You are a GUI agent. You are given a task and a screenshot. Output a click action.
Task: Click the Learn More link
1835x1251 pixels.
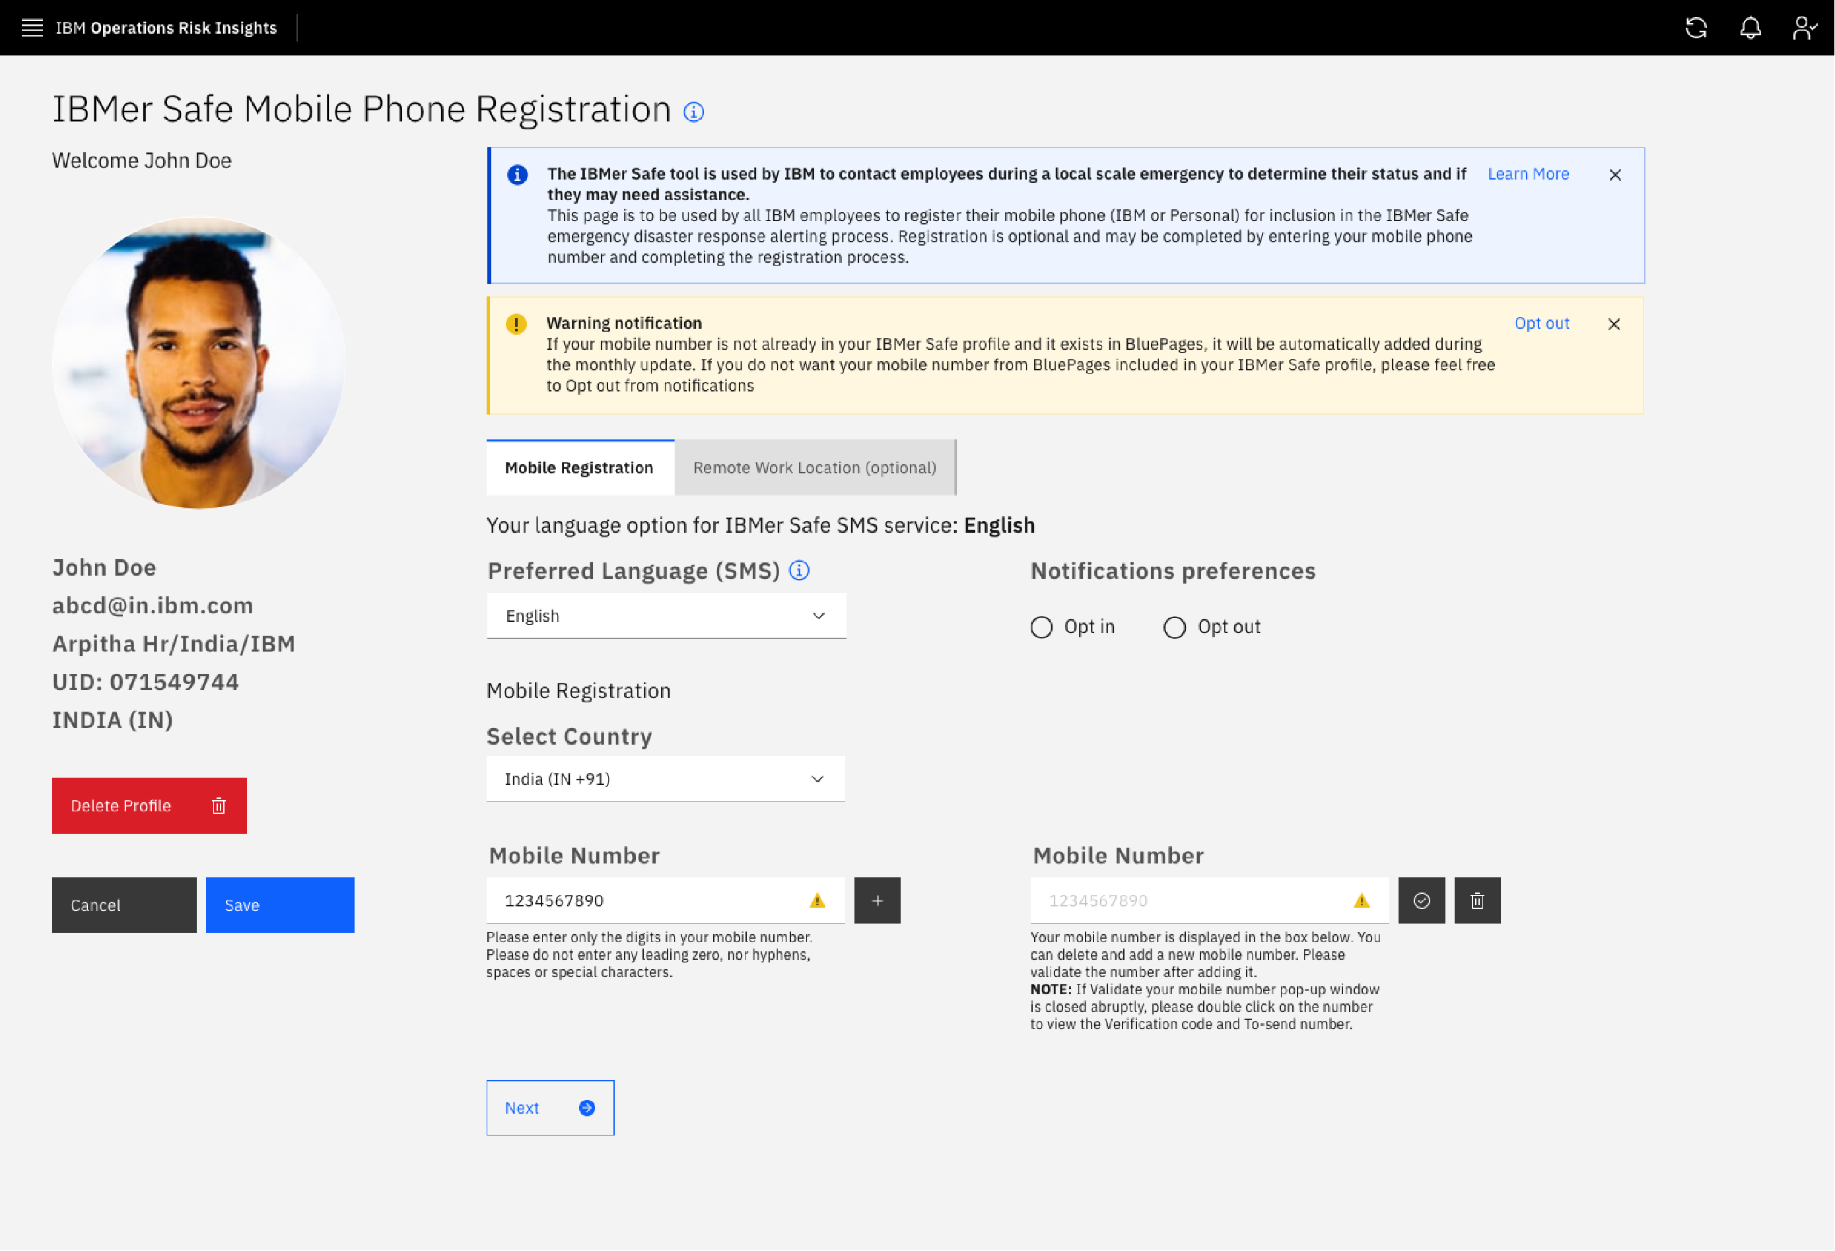(x=1527, y=174)
